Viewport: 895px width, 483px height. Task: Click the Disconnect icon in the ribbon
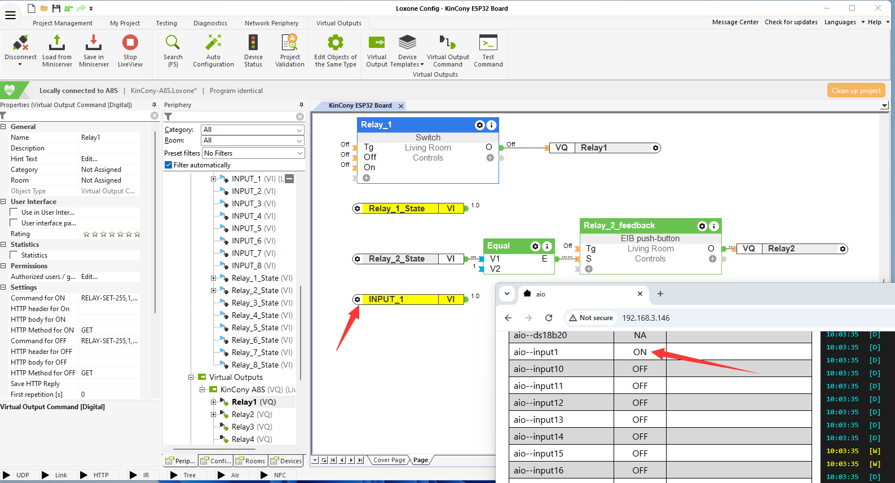(20, 43)
